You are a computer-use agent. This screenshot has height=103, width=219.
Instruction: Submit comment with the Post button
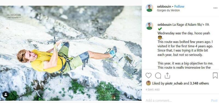[x=214, y=101]
